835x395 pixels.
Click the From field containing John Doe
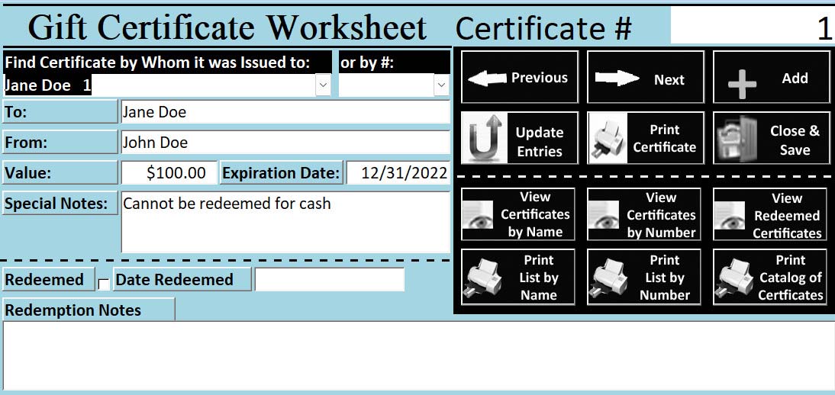285,143
